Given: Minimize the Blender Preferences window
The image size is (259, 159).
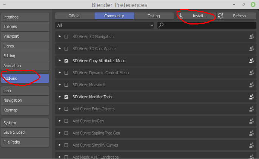Looking at the screenshot, I should 234,5.
